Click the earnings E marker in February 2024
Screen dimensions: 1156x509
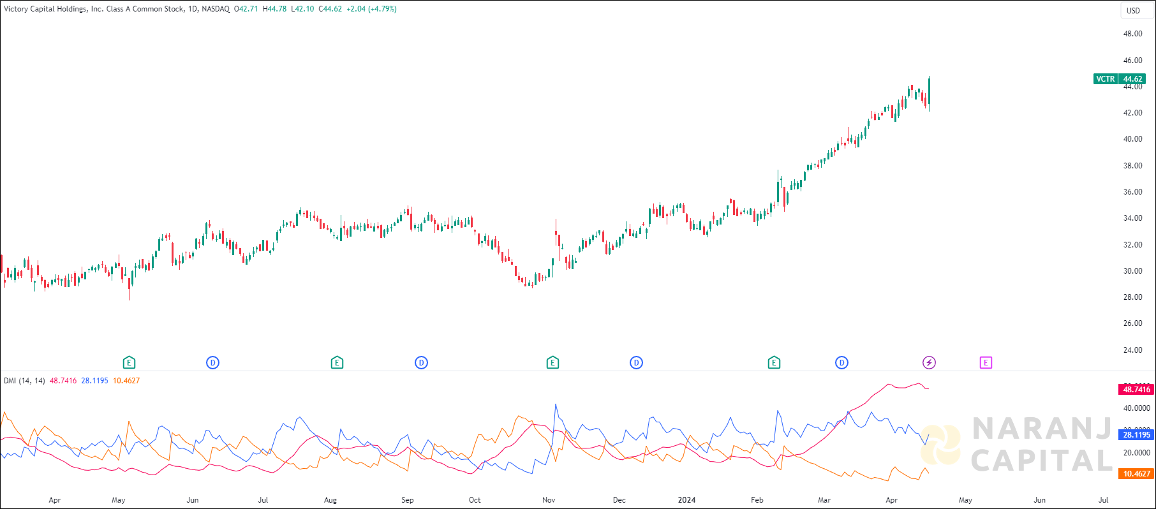click(x=774, y=363)
